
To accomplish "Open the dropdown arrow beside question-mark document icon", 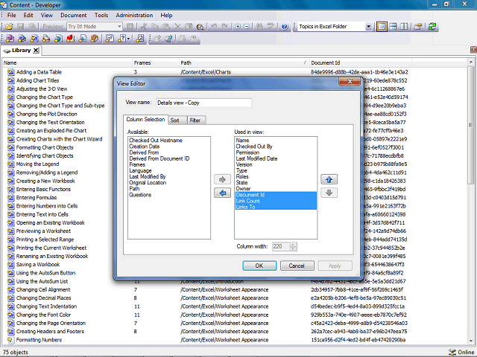I will point(129,39).
